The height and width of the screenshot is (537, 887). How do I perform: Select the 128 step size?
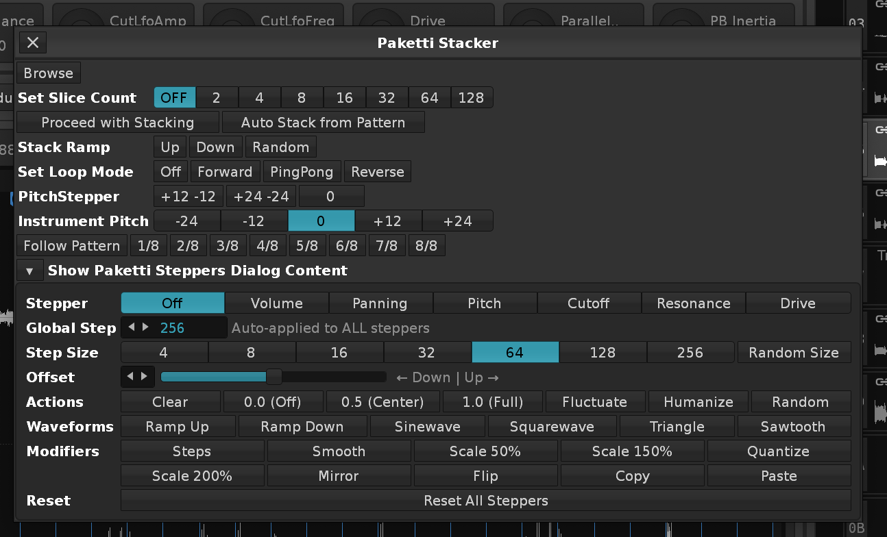point(603,353)
